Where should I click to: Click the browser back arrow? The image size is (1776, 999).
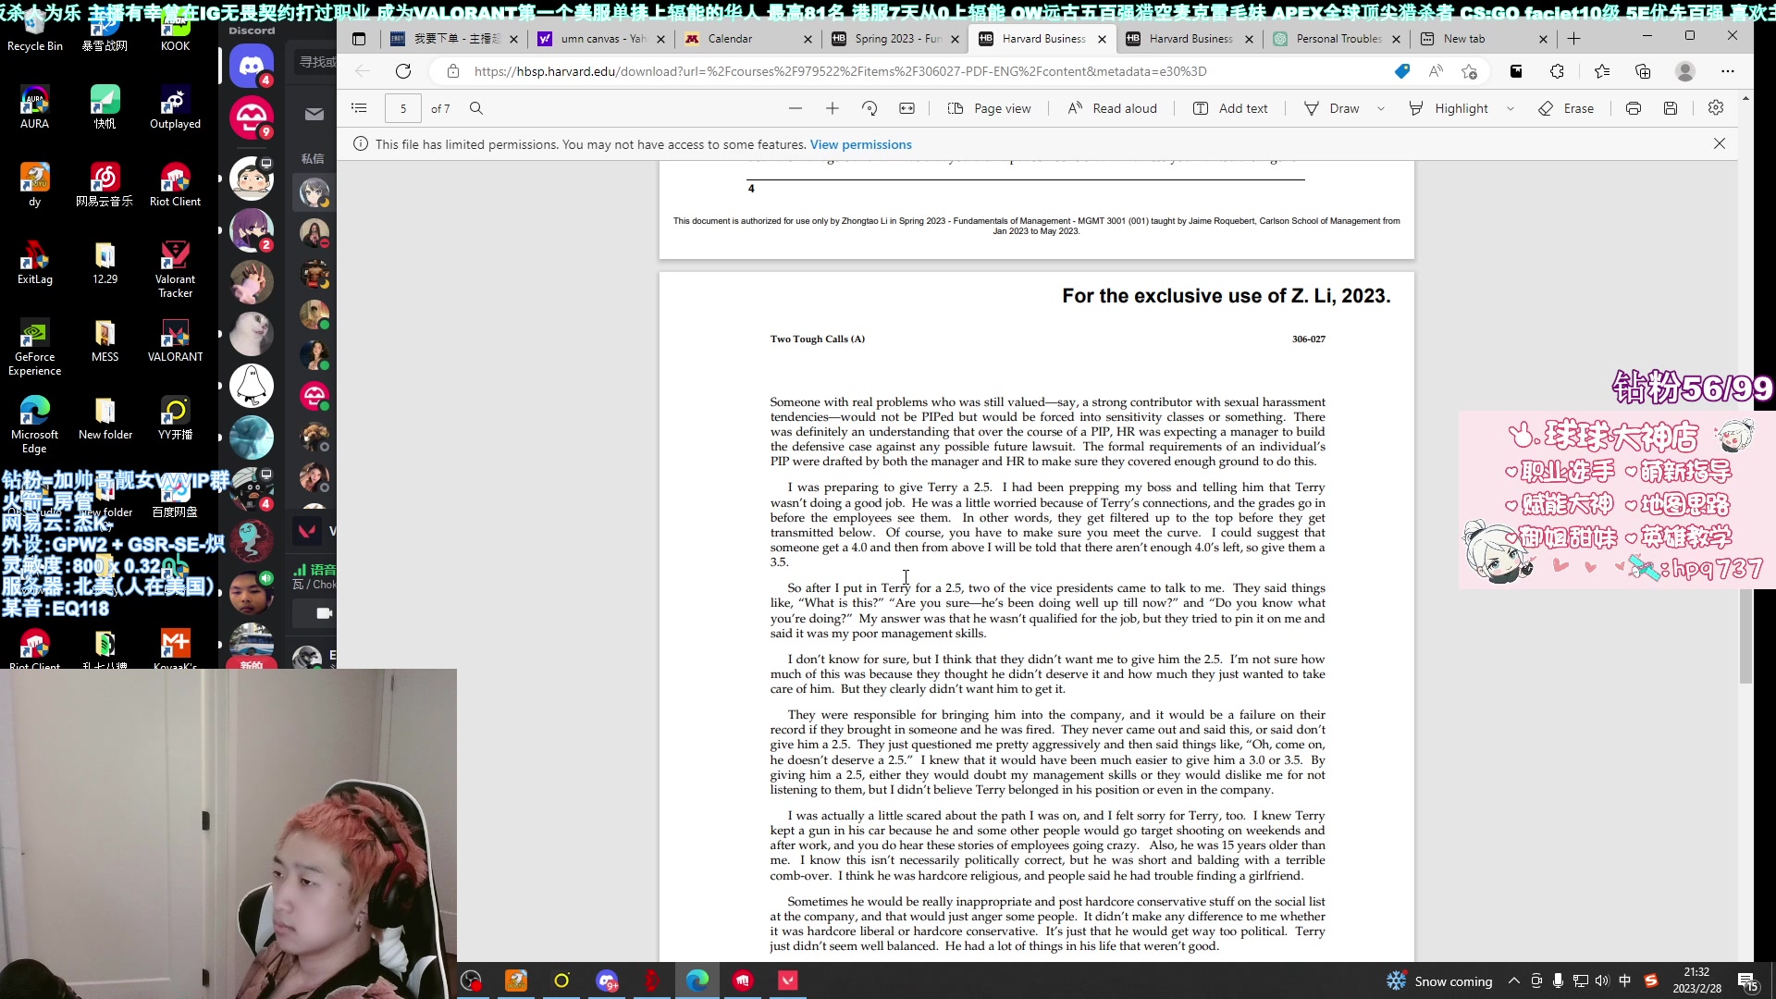363,71
